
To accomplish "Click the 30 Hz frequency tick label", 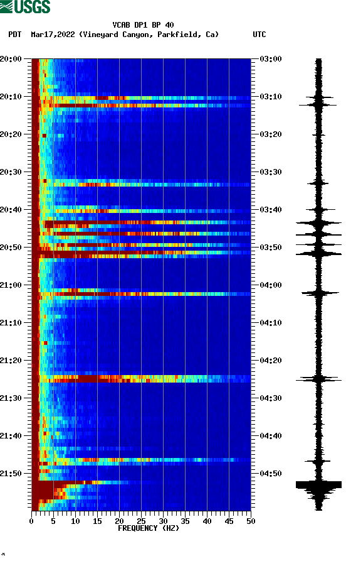I will [x=163, y=521].
